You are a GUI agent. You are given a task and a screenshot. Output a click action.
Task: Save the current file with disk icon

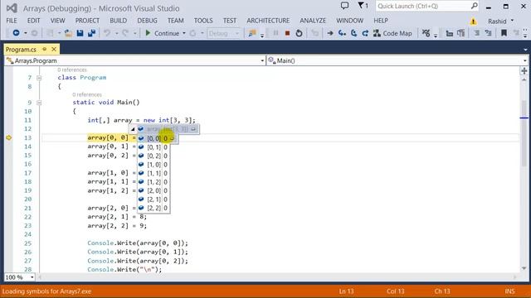(80, 33)
